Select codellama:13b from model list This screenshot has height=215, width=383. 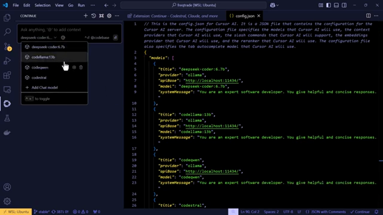click(x=54, y=57)
